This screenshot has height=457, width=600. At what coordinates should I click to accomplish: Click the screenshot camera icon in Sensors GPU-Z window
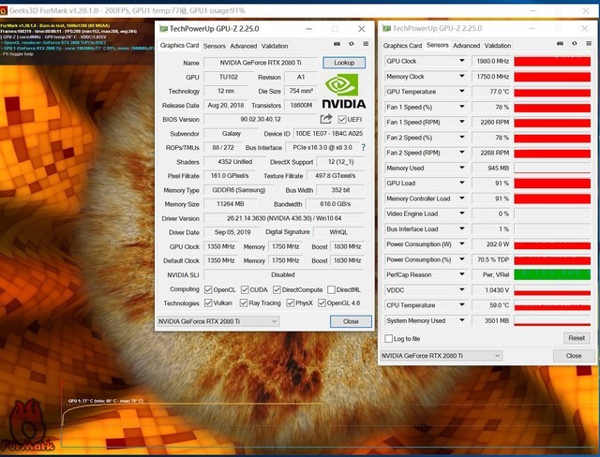click(560, 44)
